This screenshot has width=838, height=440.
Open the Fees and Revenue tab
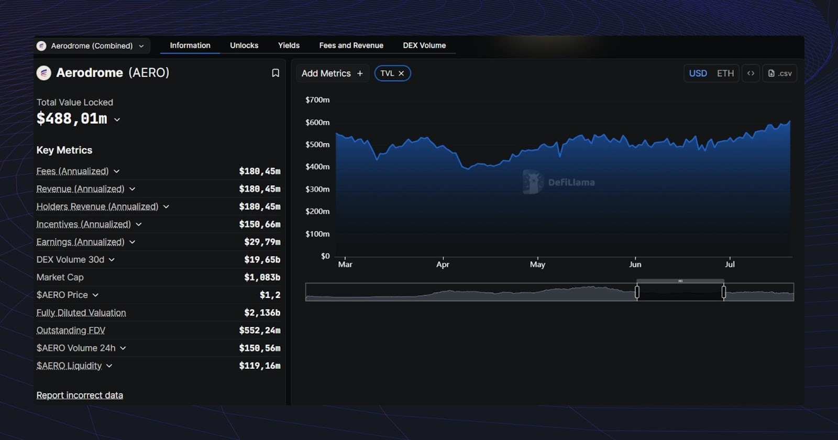(x=351, y=46)
